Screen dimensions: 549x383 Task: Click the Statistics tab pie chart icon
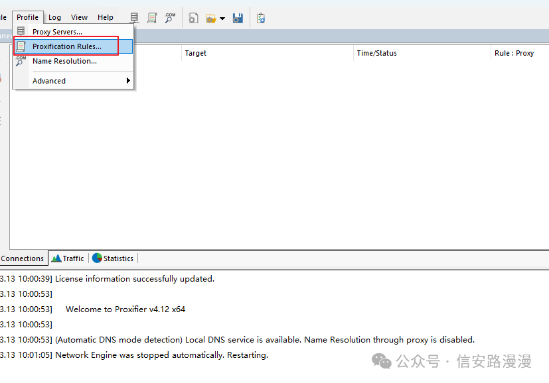click(x=97, y=258)
